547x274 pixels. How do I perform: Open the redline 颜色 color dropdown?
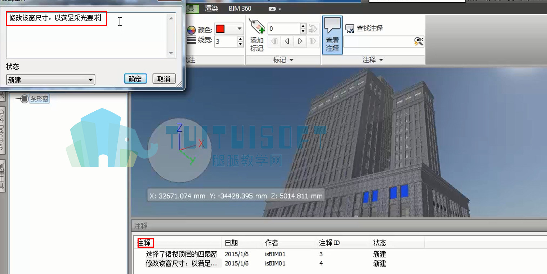[x=239, y=29]
